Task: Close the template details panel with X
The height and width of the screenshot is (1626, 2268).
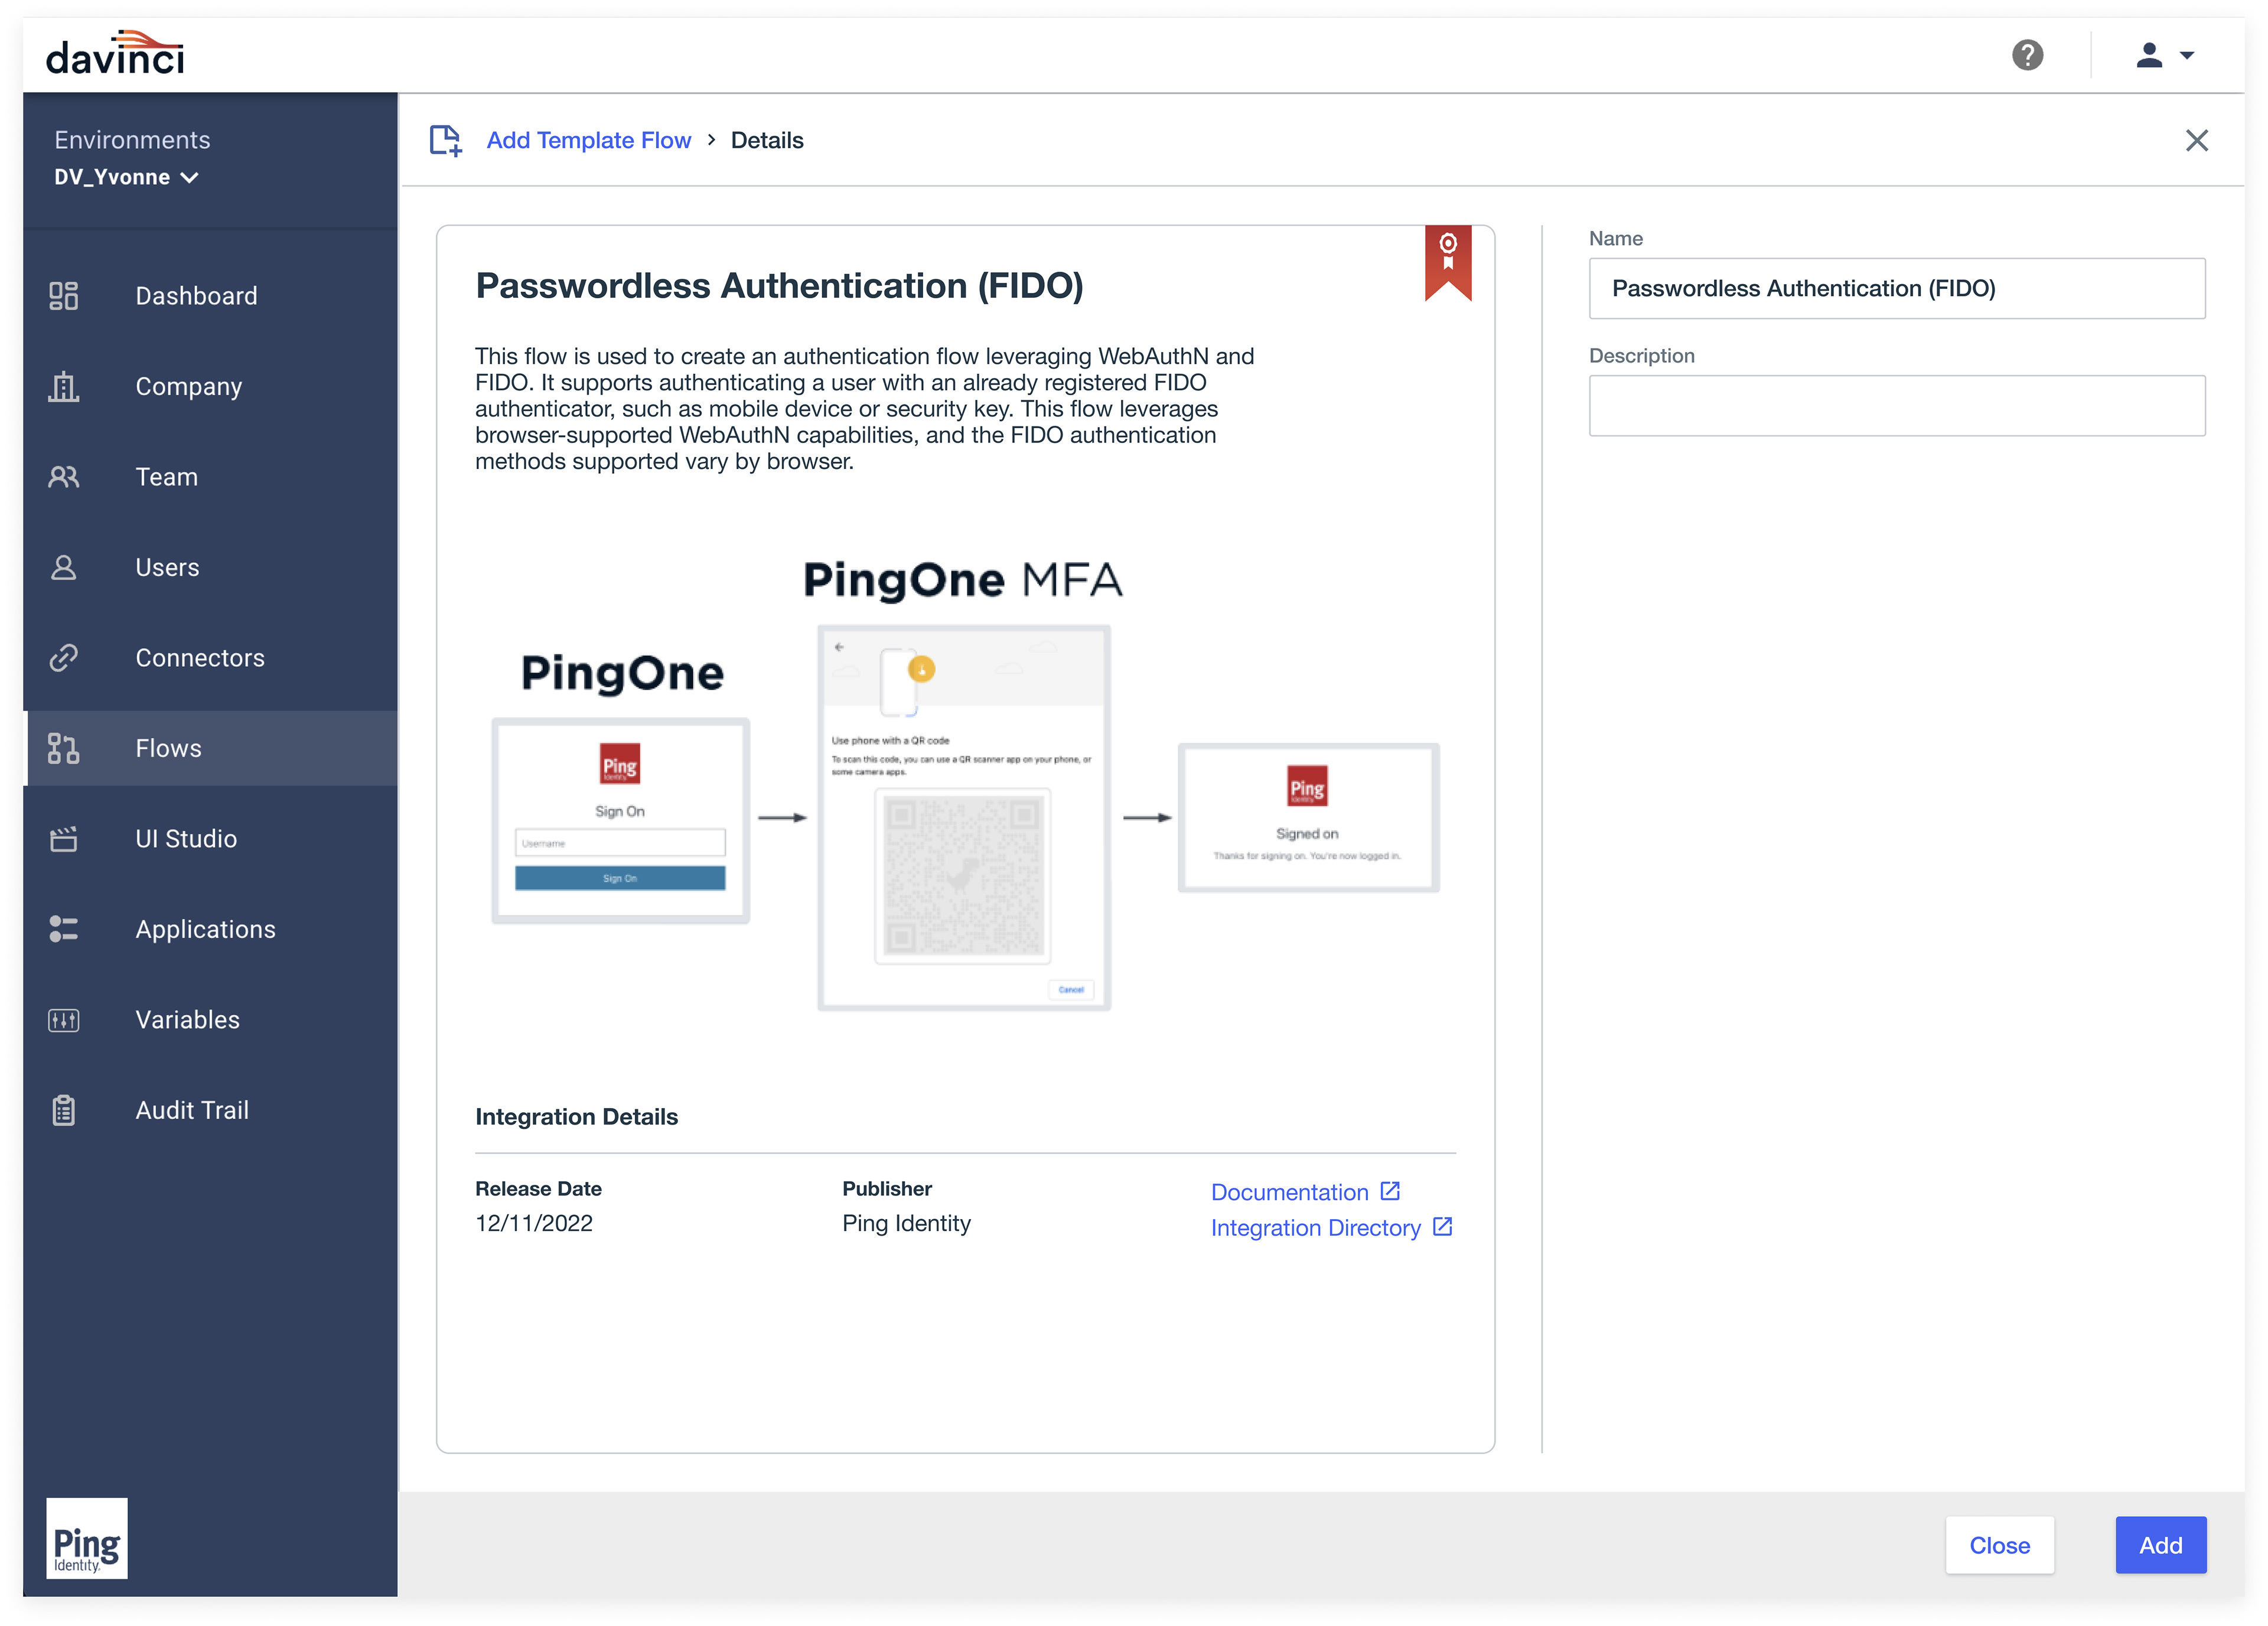Action: point(2197,140)
